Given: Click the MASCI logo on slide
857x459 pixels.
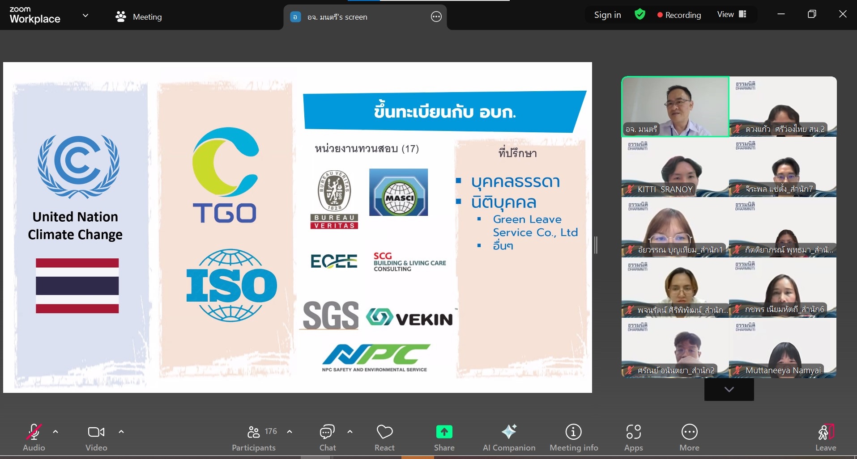Looking at the screenshot, I should 398,192.
